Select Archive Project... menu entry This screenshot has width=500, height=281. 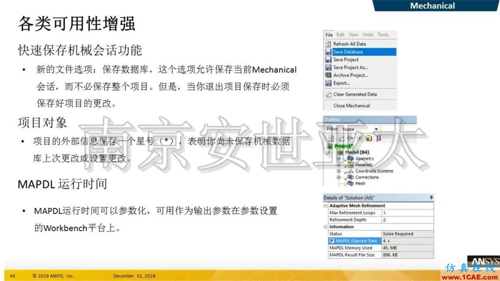(x=360, y=75)
